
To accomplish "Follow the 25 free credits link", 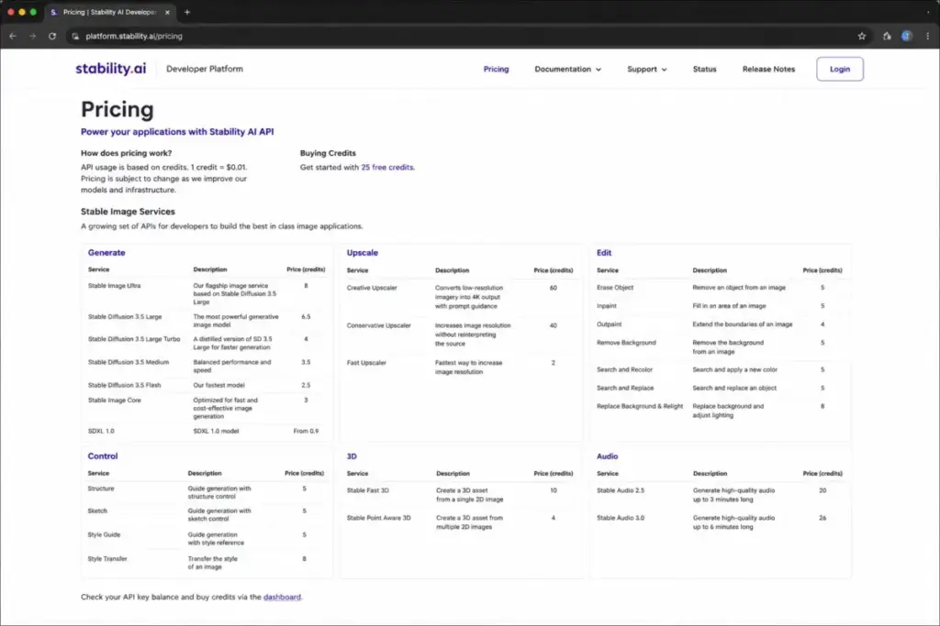I will point(386,167).
